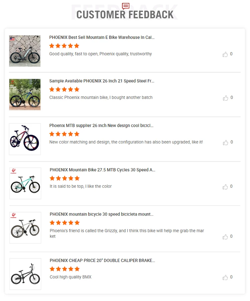Click thumbs-up on "Classic Phoenix mountain bike" review
The width and height of the screenshot is (250, 301).
[225, 98]
